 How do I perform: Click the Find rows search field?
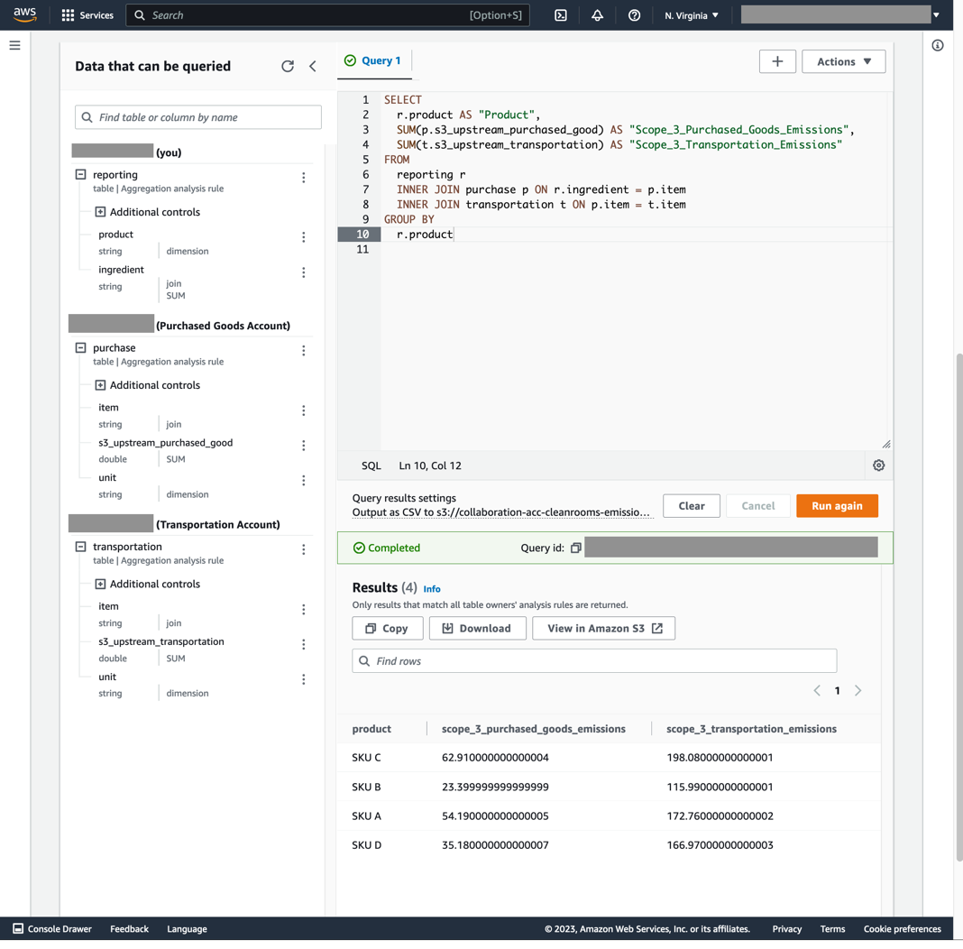pos(593,660)
